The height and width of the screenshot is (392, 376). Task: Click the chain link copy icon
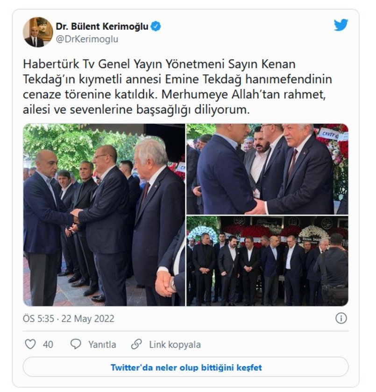coord(136,344)
